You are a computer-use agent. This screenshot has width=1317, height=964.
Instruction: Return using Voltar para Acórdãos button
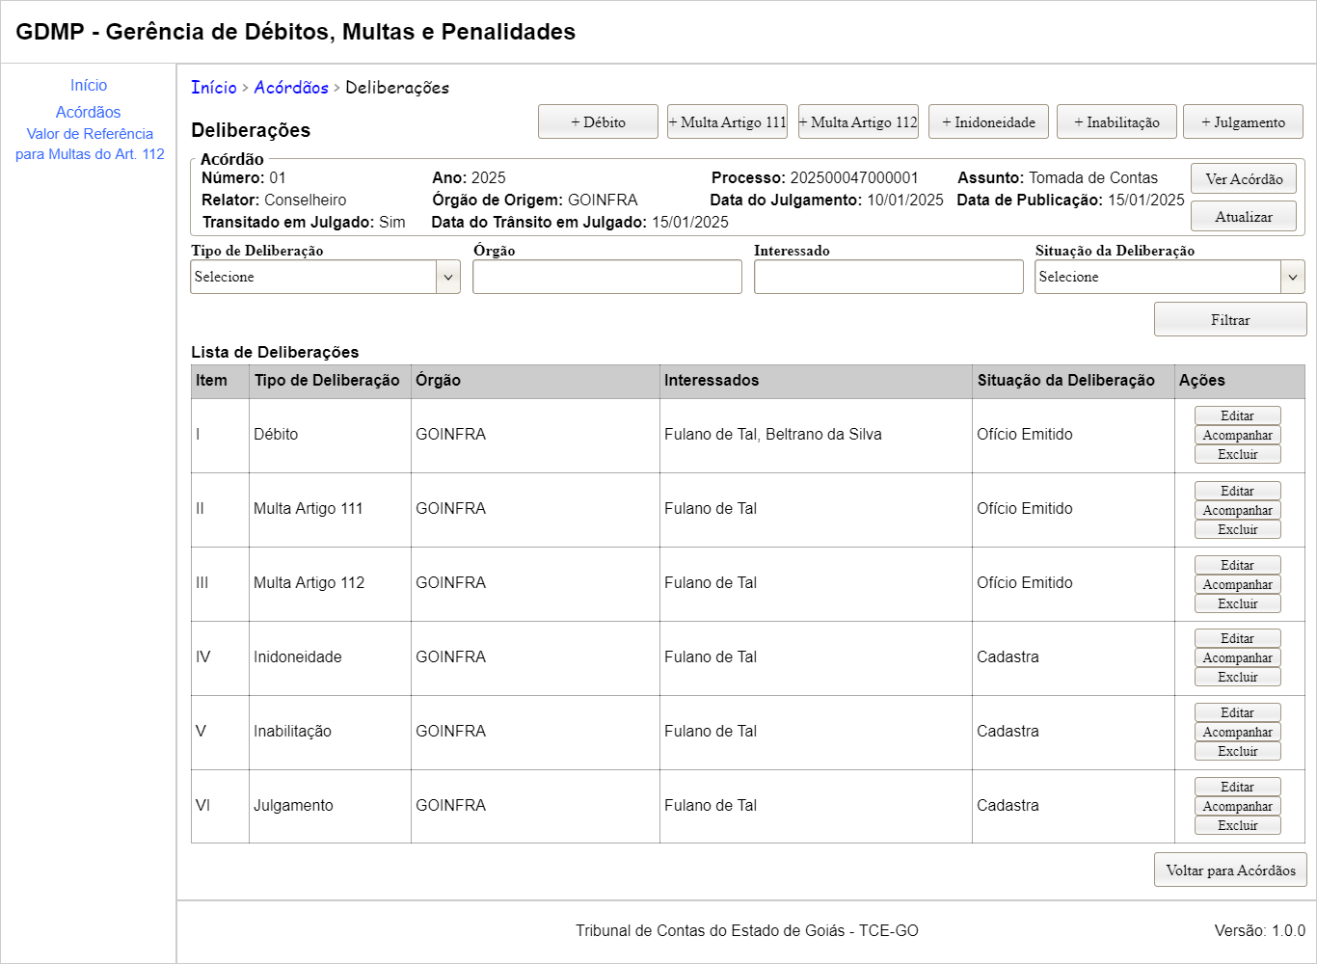click(1230, 870)
